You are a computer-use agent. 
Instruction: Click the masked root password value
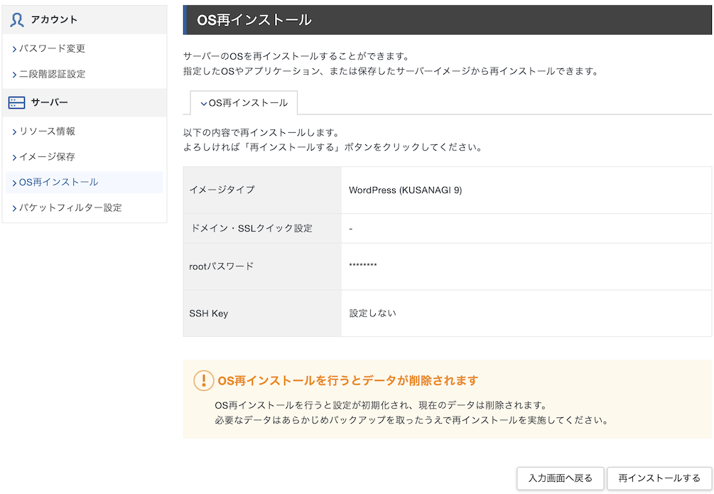tap(363, 267)
